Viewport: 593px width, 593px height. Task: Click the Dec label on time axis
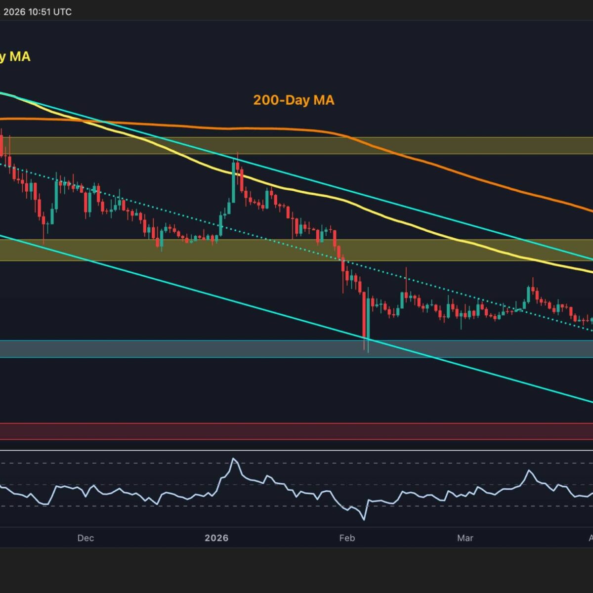click(x=85, y=538)
